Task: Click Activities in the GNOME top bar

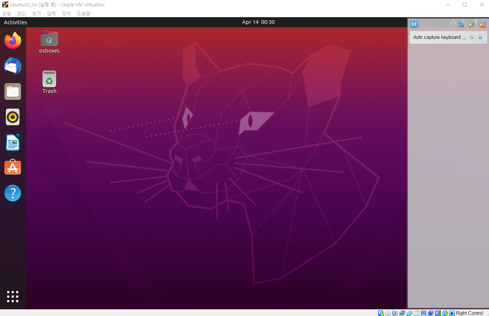Action: point(15,22)
